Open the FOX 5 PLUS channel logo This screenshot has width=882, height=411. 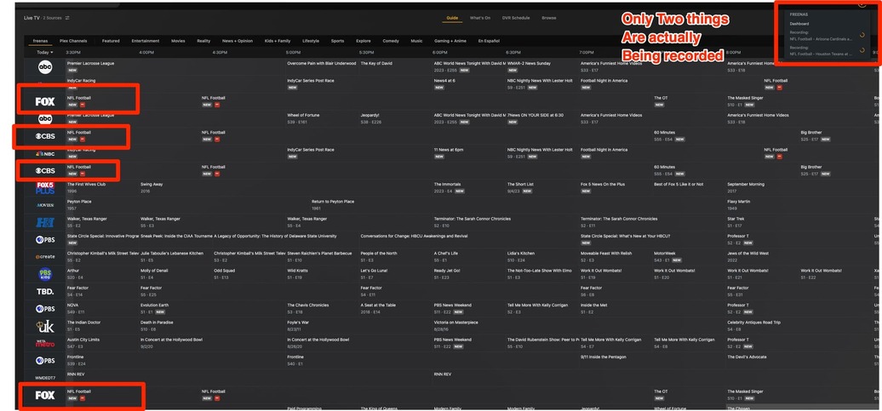(x=45, y=188)
